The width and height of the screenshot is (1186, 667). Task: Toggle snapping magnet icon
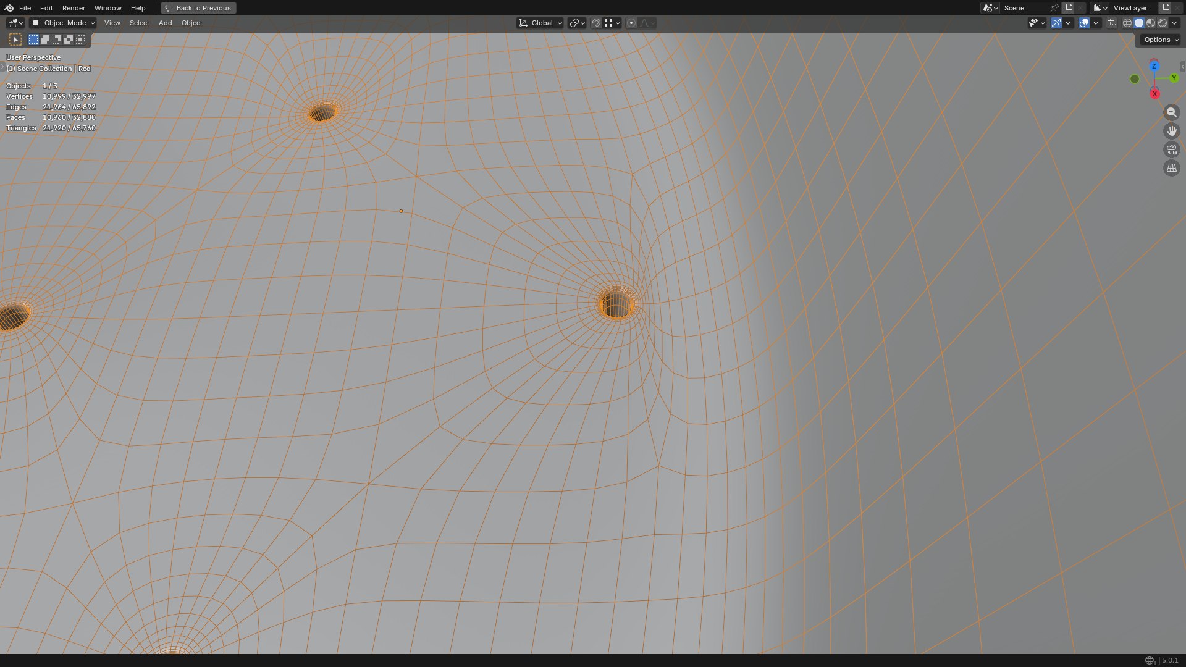click(x=596, y=23)
